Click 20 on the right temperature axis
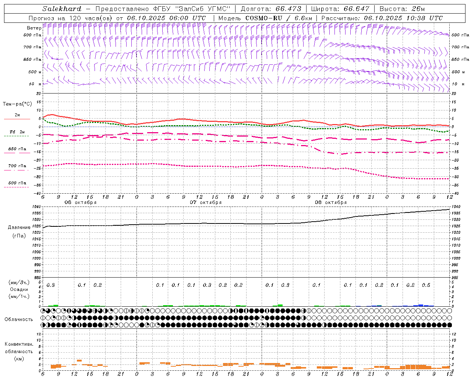Screen dimensions: 471x377 pyautogui.click(x=454, y=94)
